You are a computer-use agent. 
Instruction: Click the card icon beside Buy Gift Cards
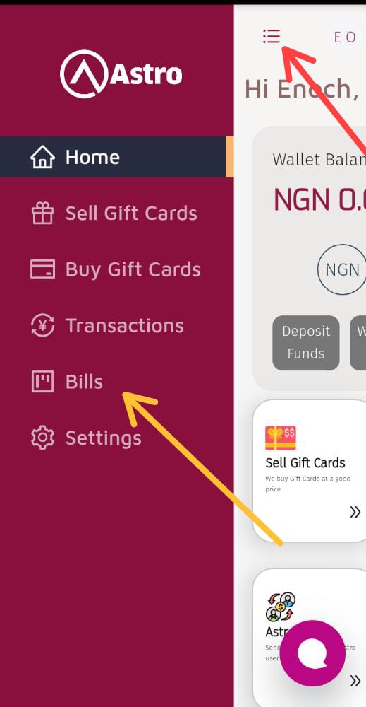(x=43, y=269)
